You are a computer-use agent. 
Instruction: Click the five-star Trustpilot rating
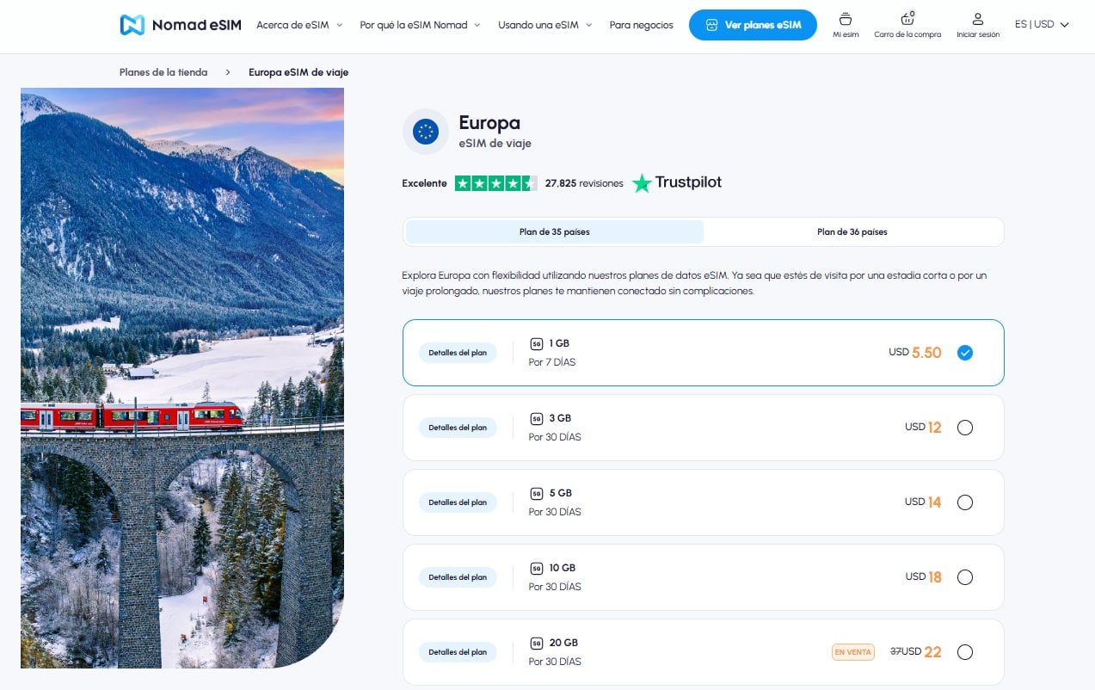(495, 183)
